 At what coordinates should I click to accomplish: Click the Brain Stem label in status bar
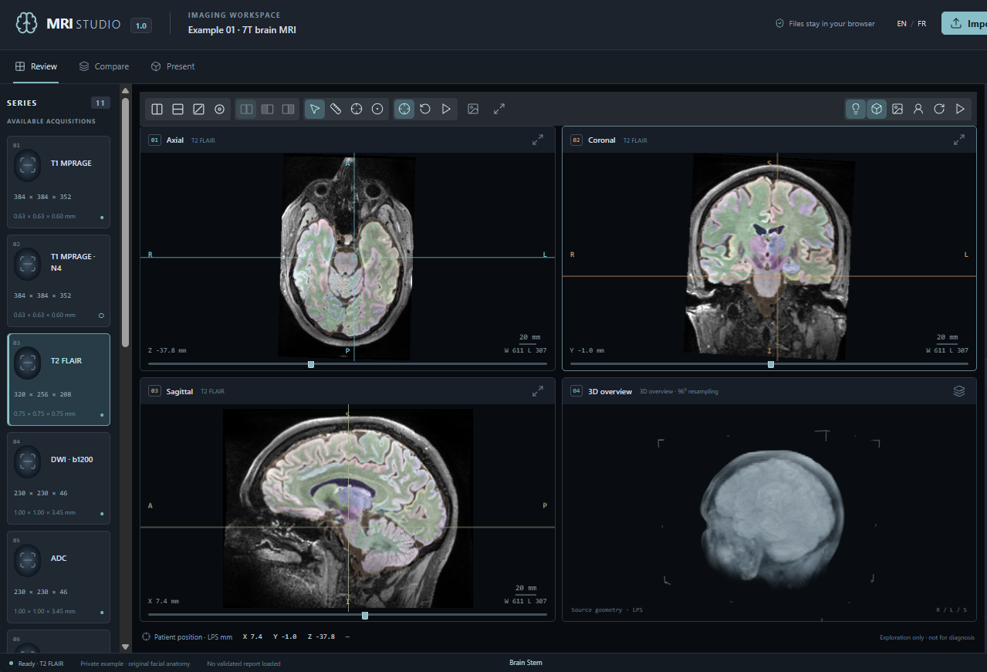(x=526, y=663)
